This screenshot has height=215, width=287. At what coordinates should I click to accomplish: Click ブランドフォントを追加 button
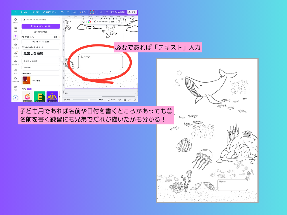(41, 42)
